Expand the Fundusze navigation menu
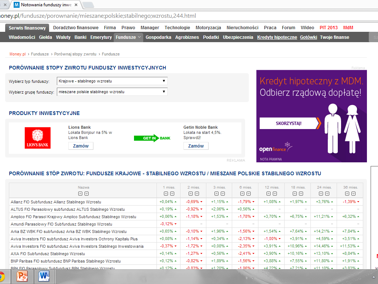378x284 pixels. tap(128, 37)
